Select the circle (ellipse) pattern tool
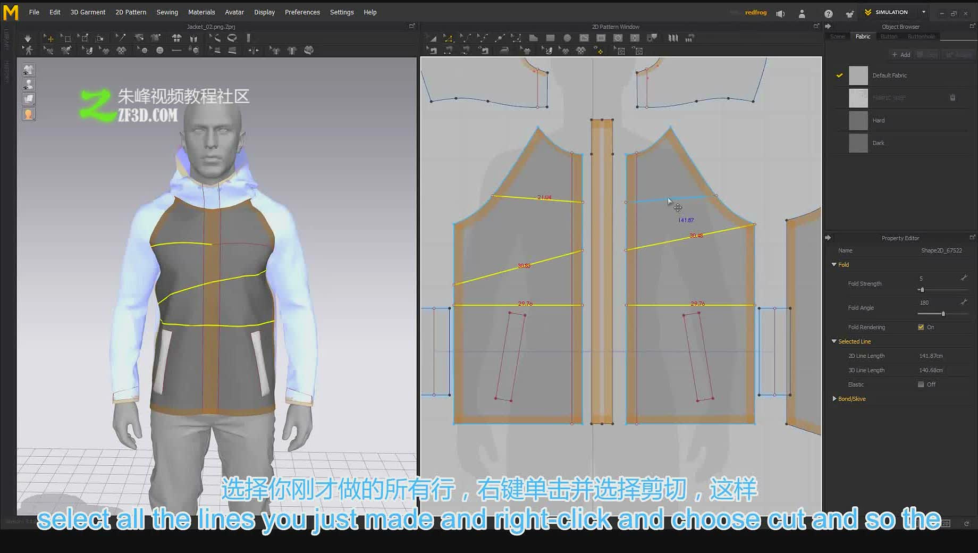 (567, 38)
